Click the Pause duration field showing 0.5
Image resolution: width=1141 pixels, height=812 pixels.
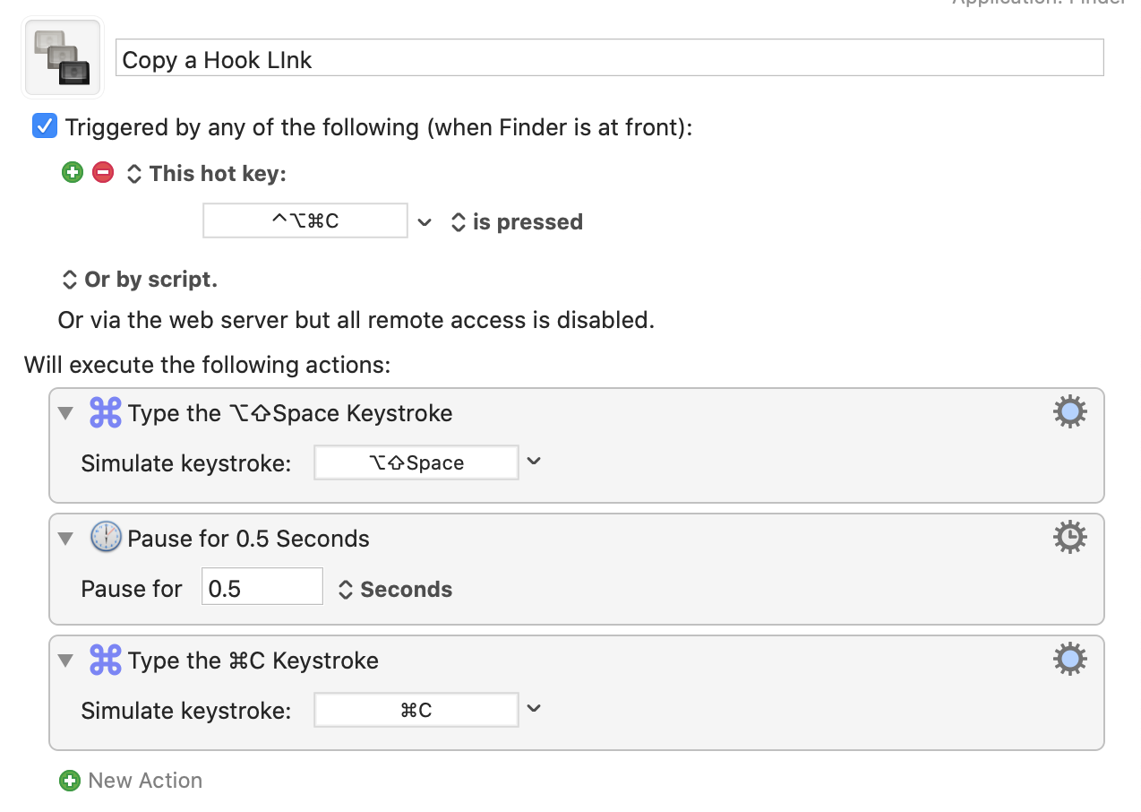(x=262, y=588)
